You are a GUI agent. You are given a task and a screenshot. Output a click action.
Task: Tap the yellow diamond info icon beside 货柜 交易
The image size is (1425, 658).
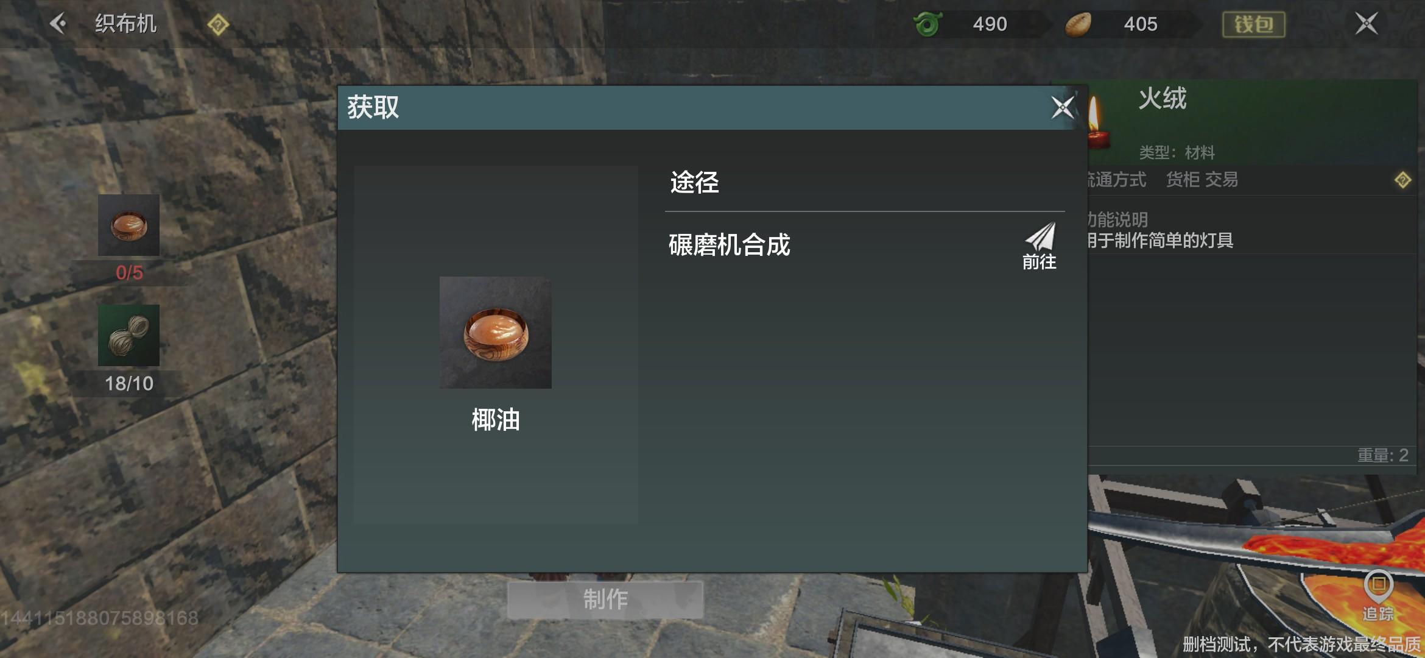(x=1403, y=180)
